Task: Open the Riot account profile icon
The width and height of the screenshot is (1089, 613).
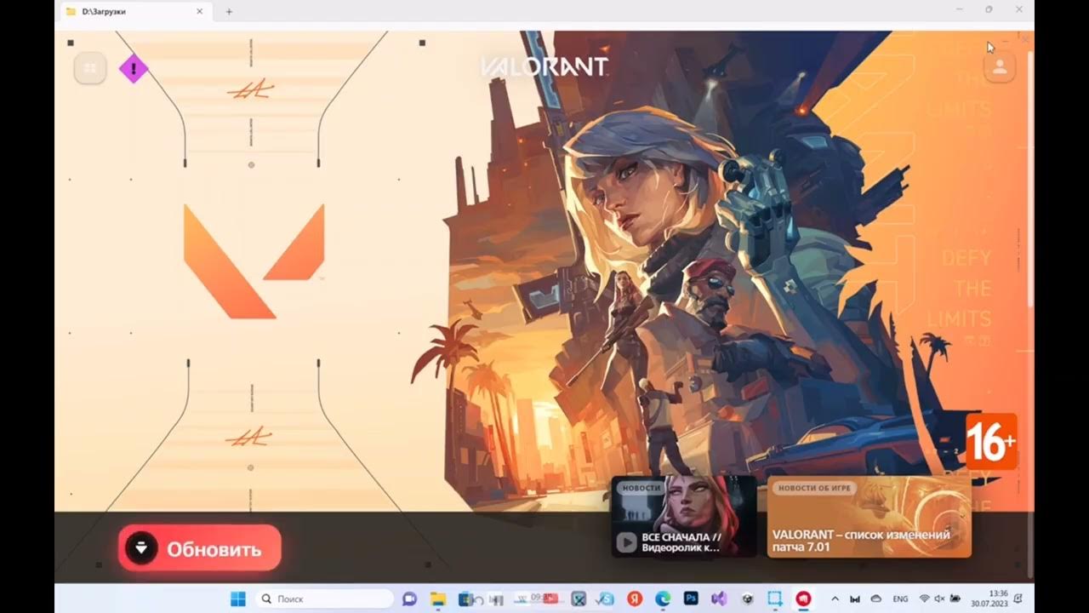Action: pos(1000,67)
